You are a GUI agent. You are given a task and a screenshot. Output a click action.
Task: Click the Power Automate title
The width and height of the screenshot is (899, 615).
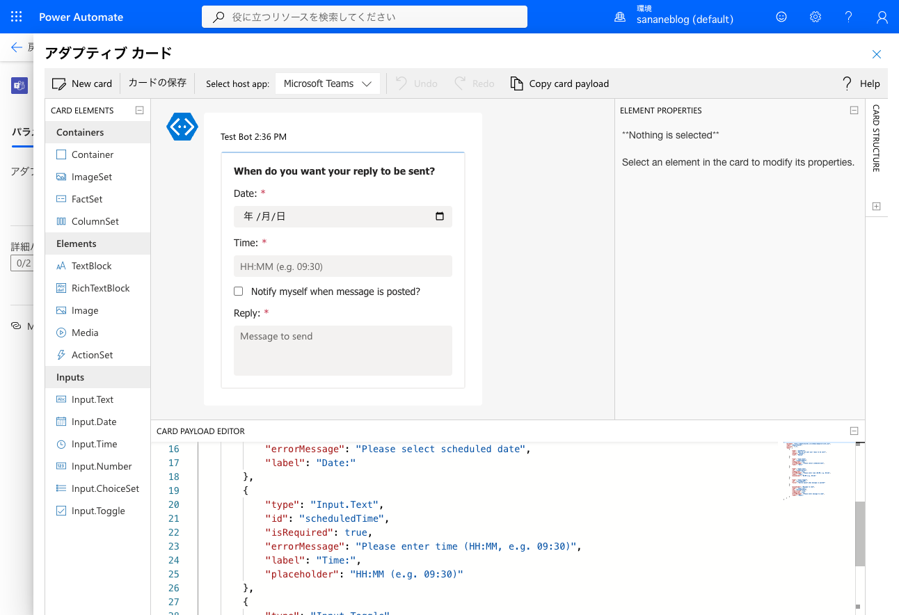(81, 17)
